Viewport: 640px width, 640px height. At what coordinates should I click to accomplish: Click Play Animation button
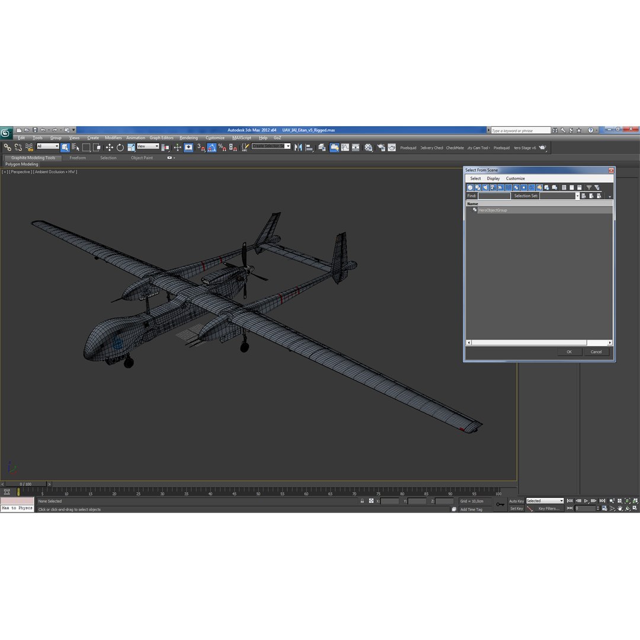586,501
